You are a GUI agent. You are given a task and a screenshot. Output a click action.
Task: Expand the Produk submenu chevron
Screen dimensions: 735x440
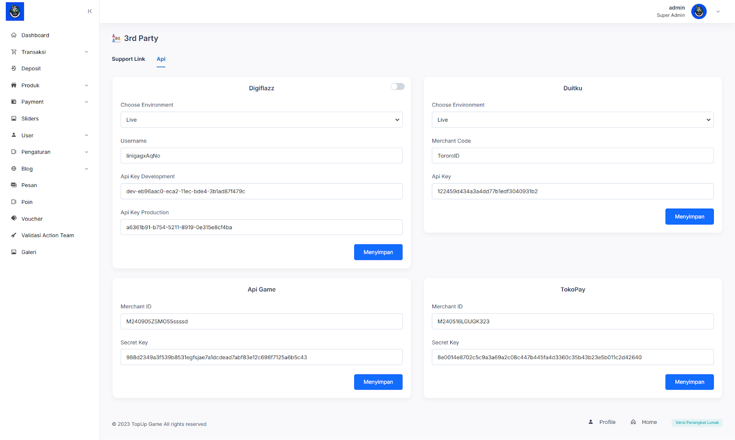pyautogui.click(x=86, y=85)
